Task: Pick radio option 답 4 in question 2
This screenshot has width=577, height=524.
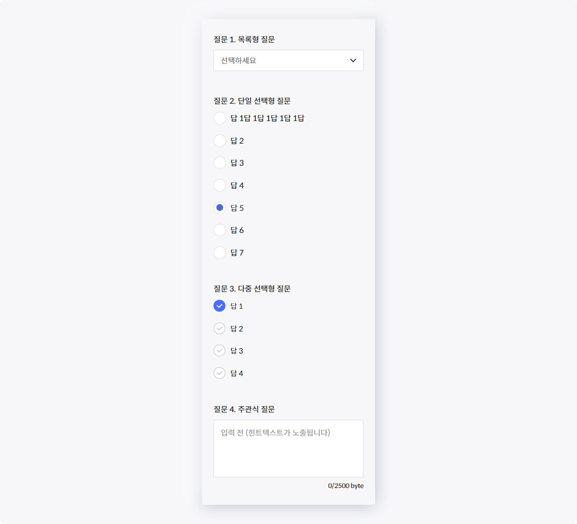Action: (x=220, y=185)
